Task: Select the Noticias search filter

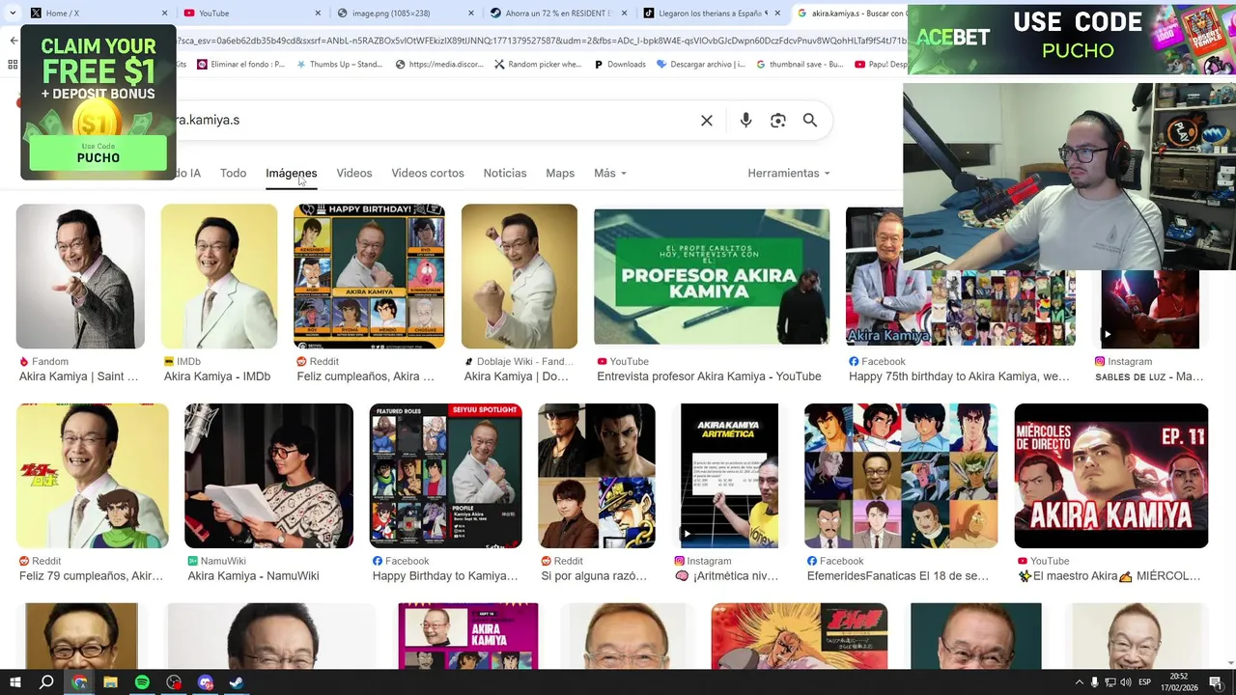Action: [x=505, y=173]
